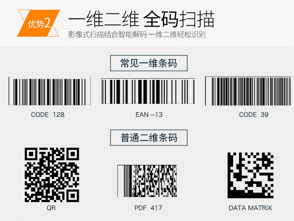The image size is (294, 221).
Task: Click the CODE 39 text label
Action: 254,115
